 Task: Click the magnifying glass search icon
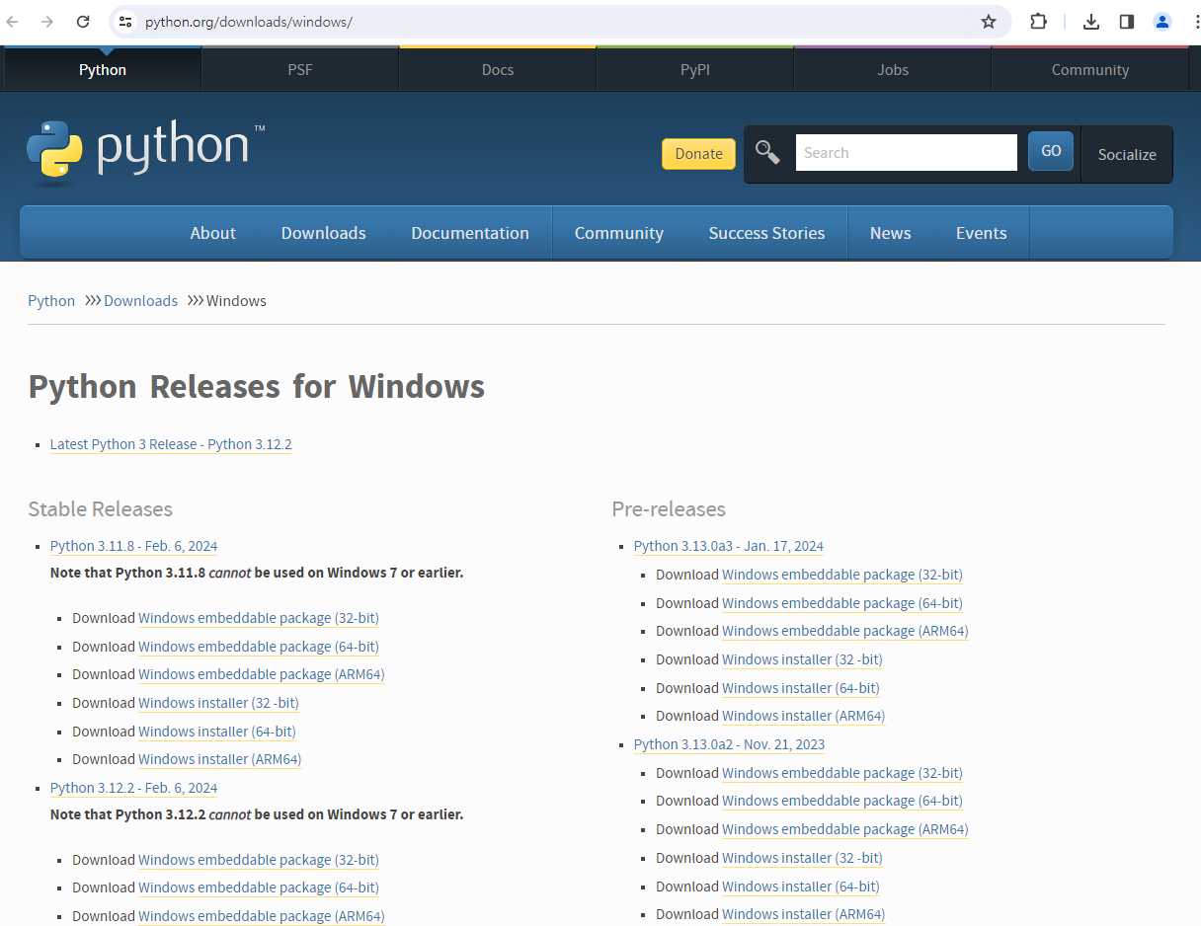767,152
